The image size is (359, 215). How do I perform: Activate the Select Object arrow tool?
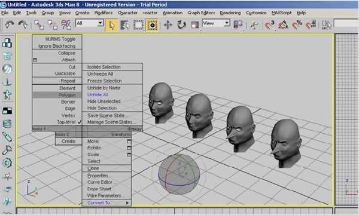pos(111,24)
